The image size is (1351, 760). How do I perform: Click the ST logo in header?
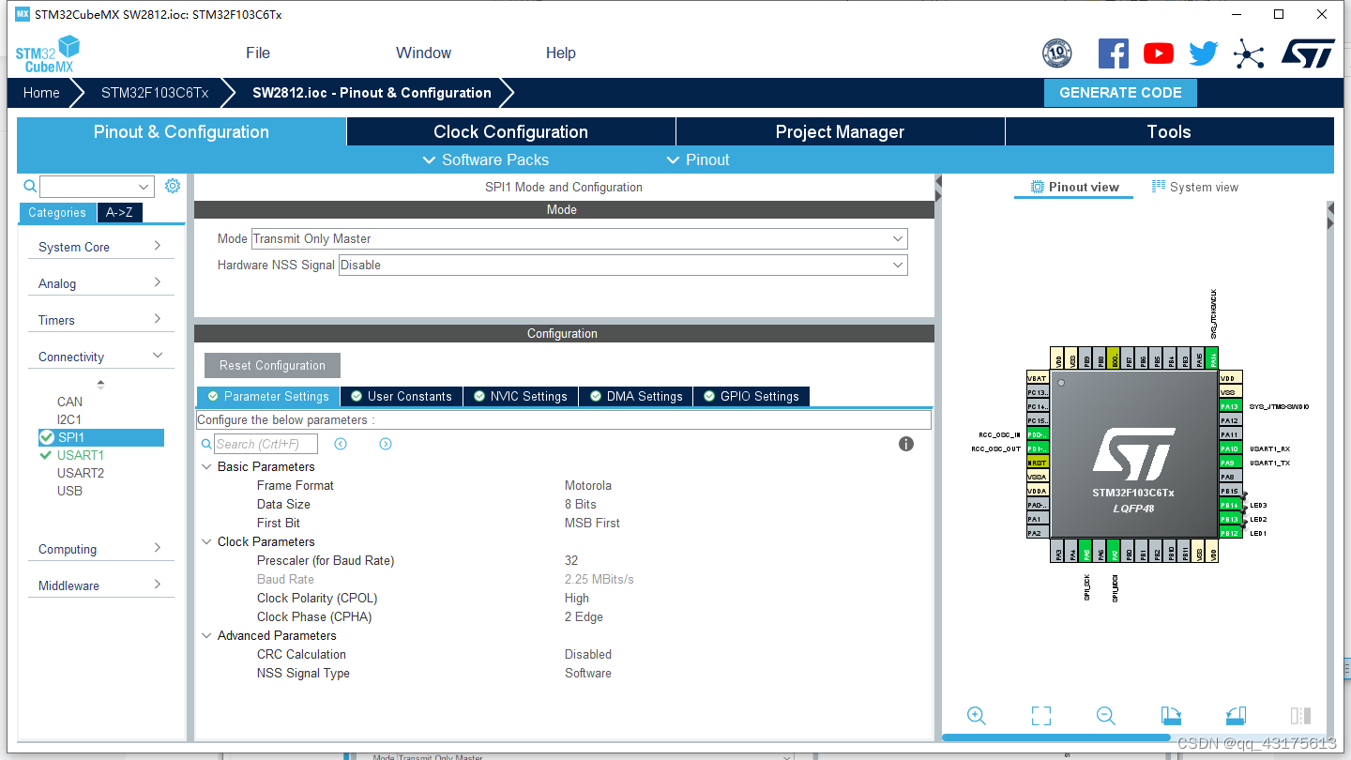click(1308, 53)
